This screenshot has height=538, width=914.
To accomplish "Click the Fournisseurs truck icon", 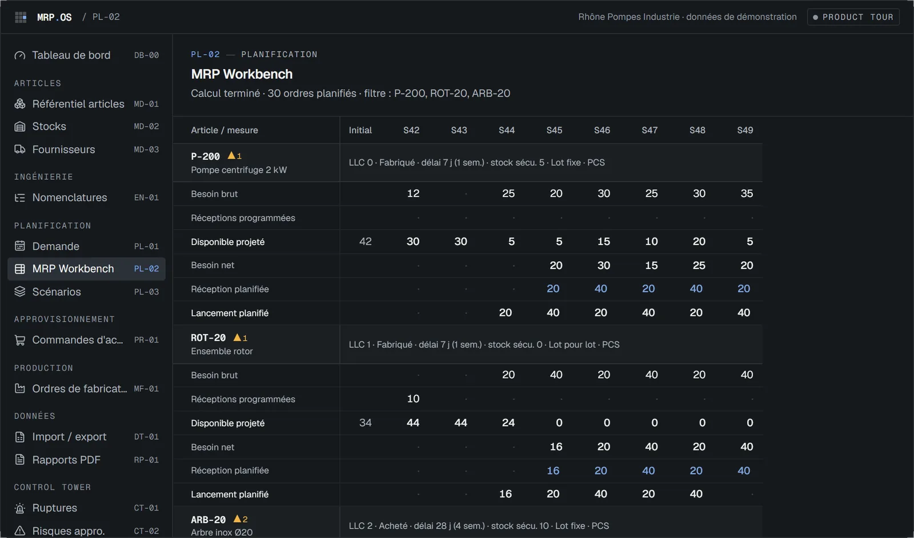I will click(x=20, y=150).
